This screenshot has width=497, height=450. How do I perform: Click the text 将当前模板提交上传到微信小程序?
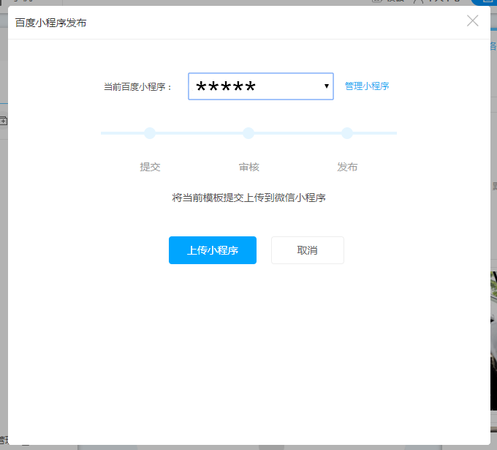coord(248,198)
